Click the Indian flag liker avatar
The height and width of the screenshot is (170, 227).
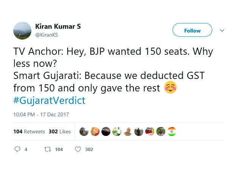click(172, 131)
